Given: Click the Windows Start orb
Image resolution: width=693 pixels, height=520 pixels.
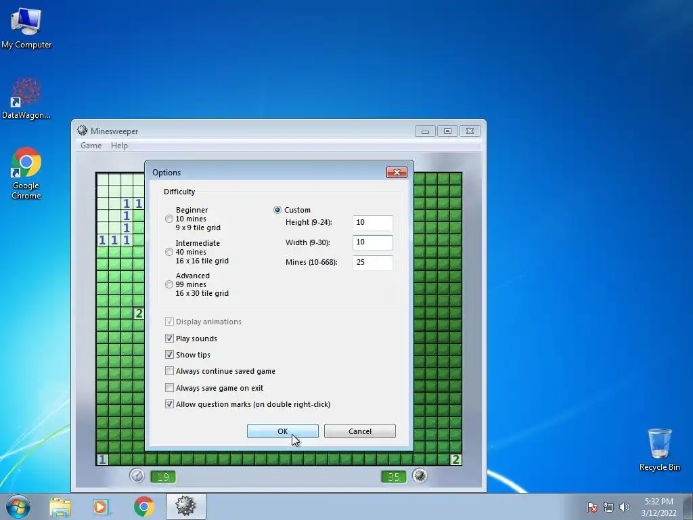Looking at the screenshot, I should 18,506.
